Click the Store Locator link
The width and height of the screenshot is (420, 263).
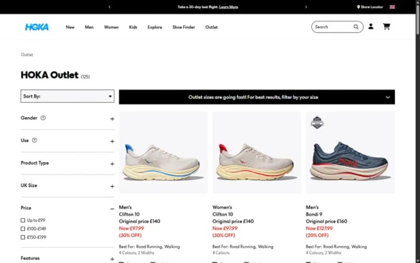372,7
